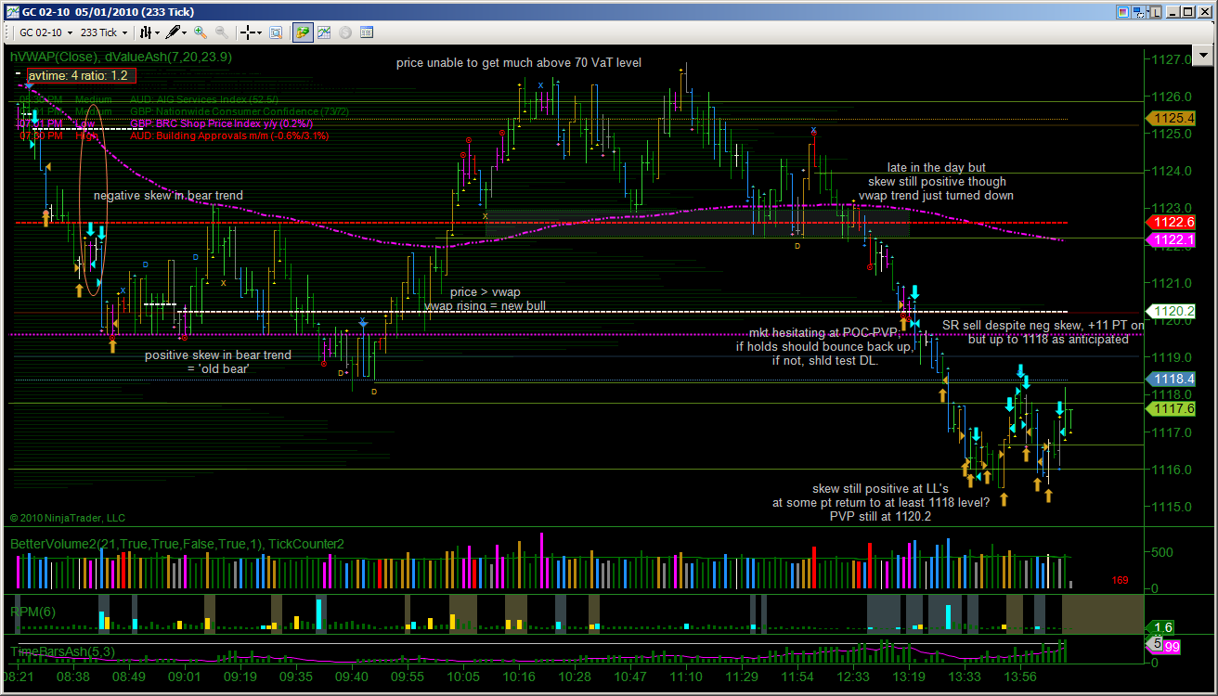Select the BetterVolume2 indicator label
This screenshot has height=696, width=1218.
(176, 544)
